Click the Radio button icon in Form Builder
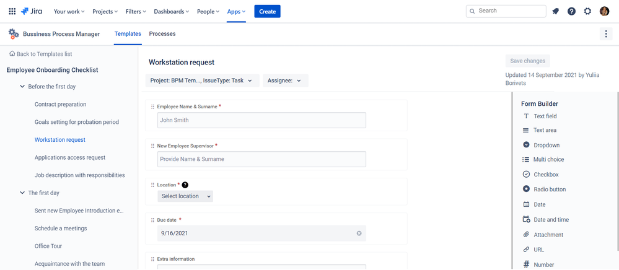 point(526,189)
